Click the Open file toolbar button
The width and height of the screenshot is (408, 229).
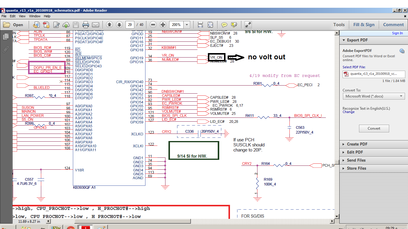coord(13,25)
